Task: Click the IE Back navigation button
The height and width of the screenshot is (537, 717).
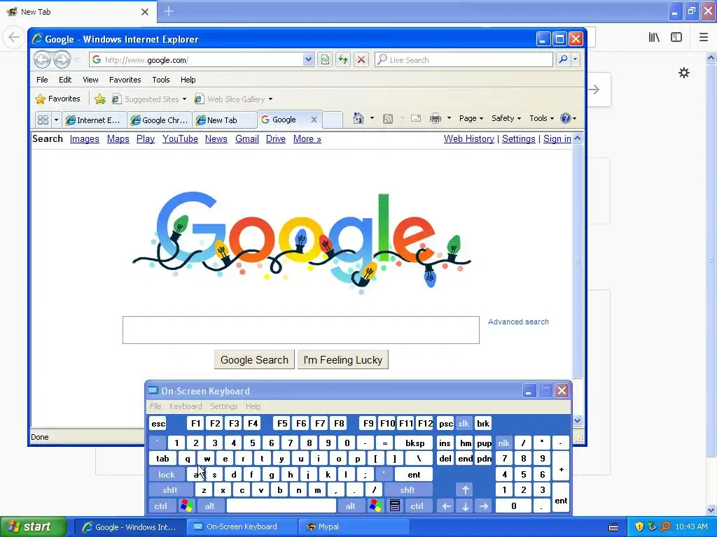Action: (x=42, y=59)
